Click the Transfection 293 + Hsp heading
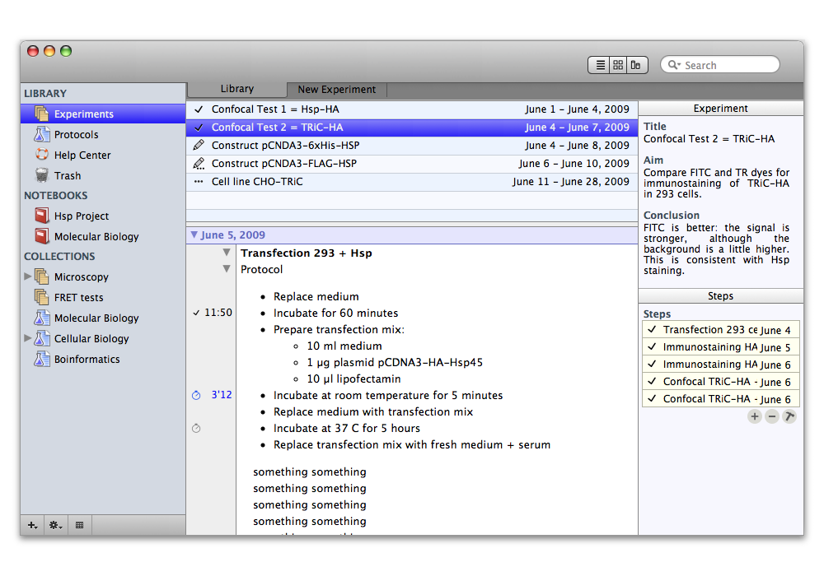Viewport: 824px width, 576px height. tap(307, 253)
